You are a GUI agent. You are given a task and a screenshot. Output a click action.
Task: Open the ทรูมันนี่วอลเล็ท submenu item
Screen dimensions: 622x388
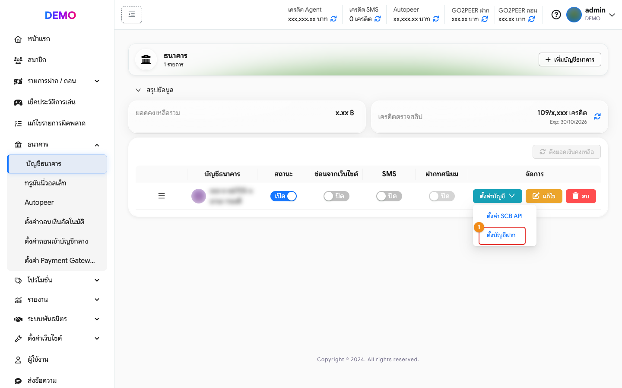click(57, 183)
